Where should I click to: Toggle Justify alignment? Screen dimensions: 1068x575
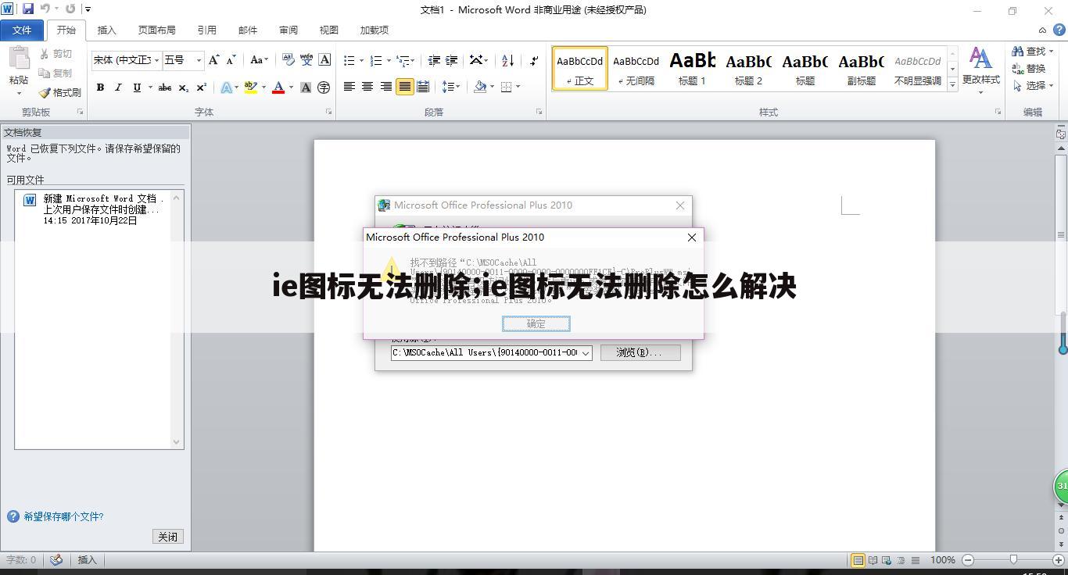tap(405, 87)
